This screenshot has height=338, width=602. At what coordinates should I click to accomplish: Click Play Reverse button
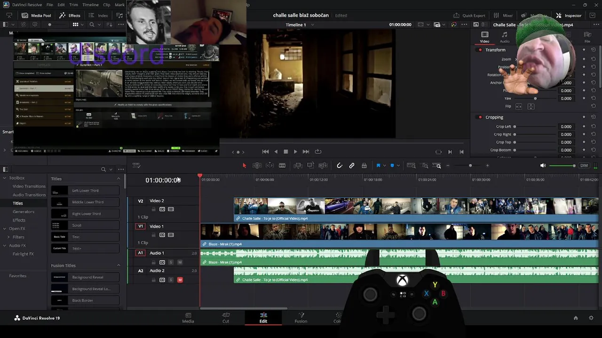276,152
